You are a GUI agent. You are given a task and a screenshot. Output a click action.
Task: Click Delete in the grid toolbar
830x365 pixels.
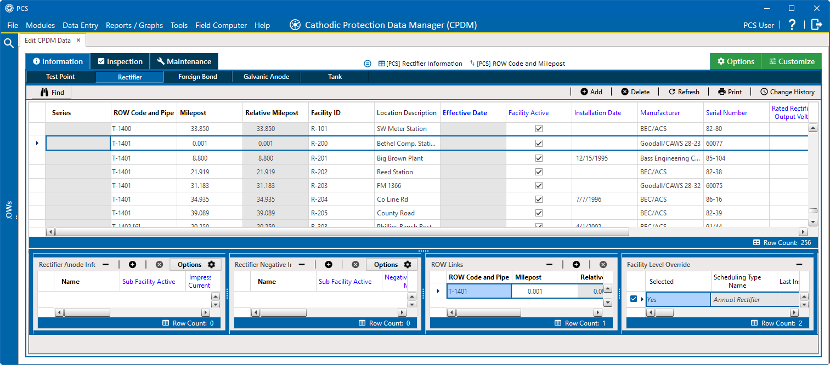pos(635,92)
